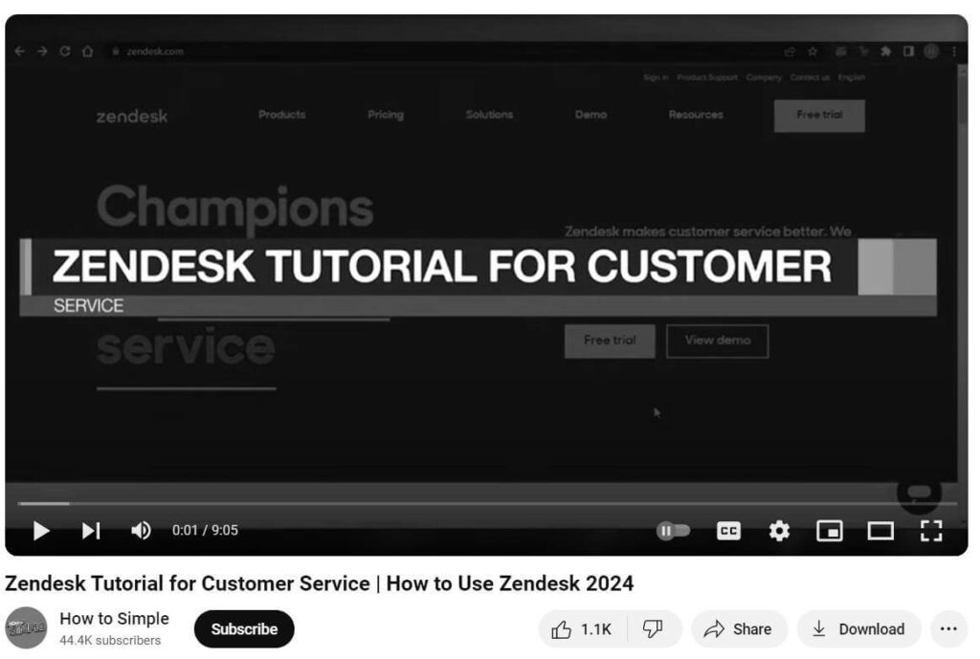Image resolution: width=980 pixels, height=659 pixels.
Task: Click the View demo button
Action: pyautogui.click(x=718, y=341)
